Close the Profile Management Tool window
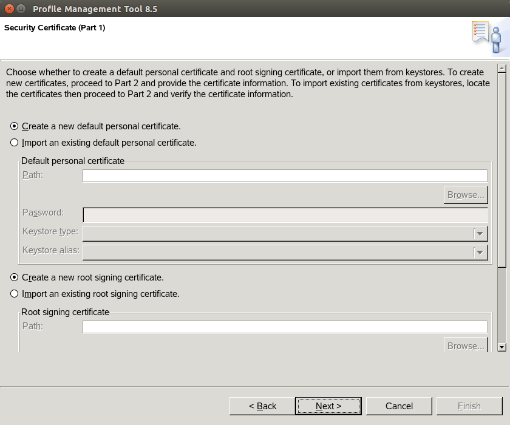The image size is (510, 425). 10,8
